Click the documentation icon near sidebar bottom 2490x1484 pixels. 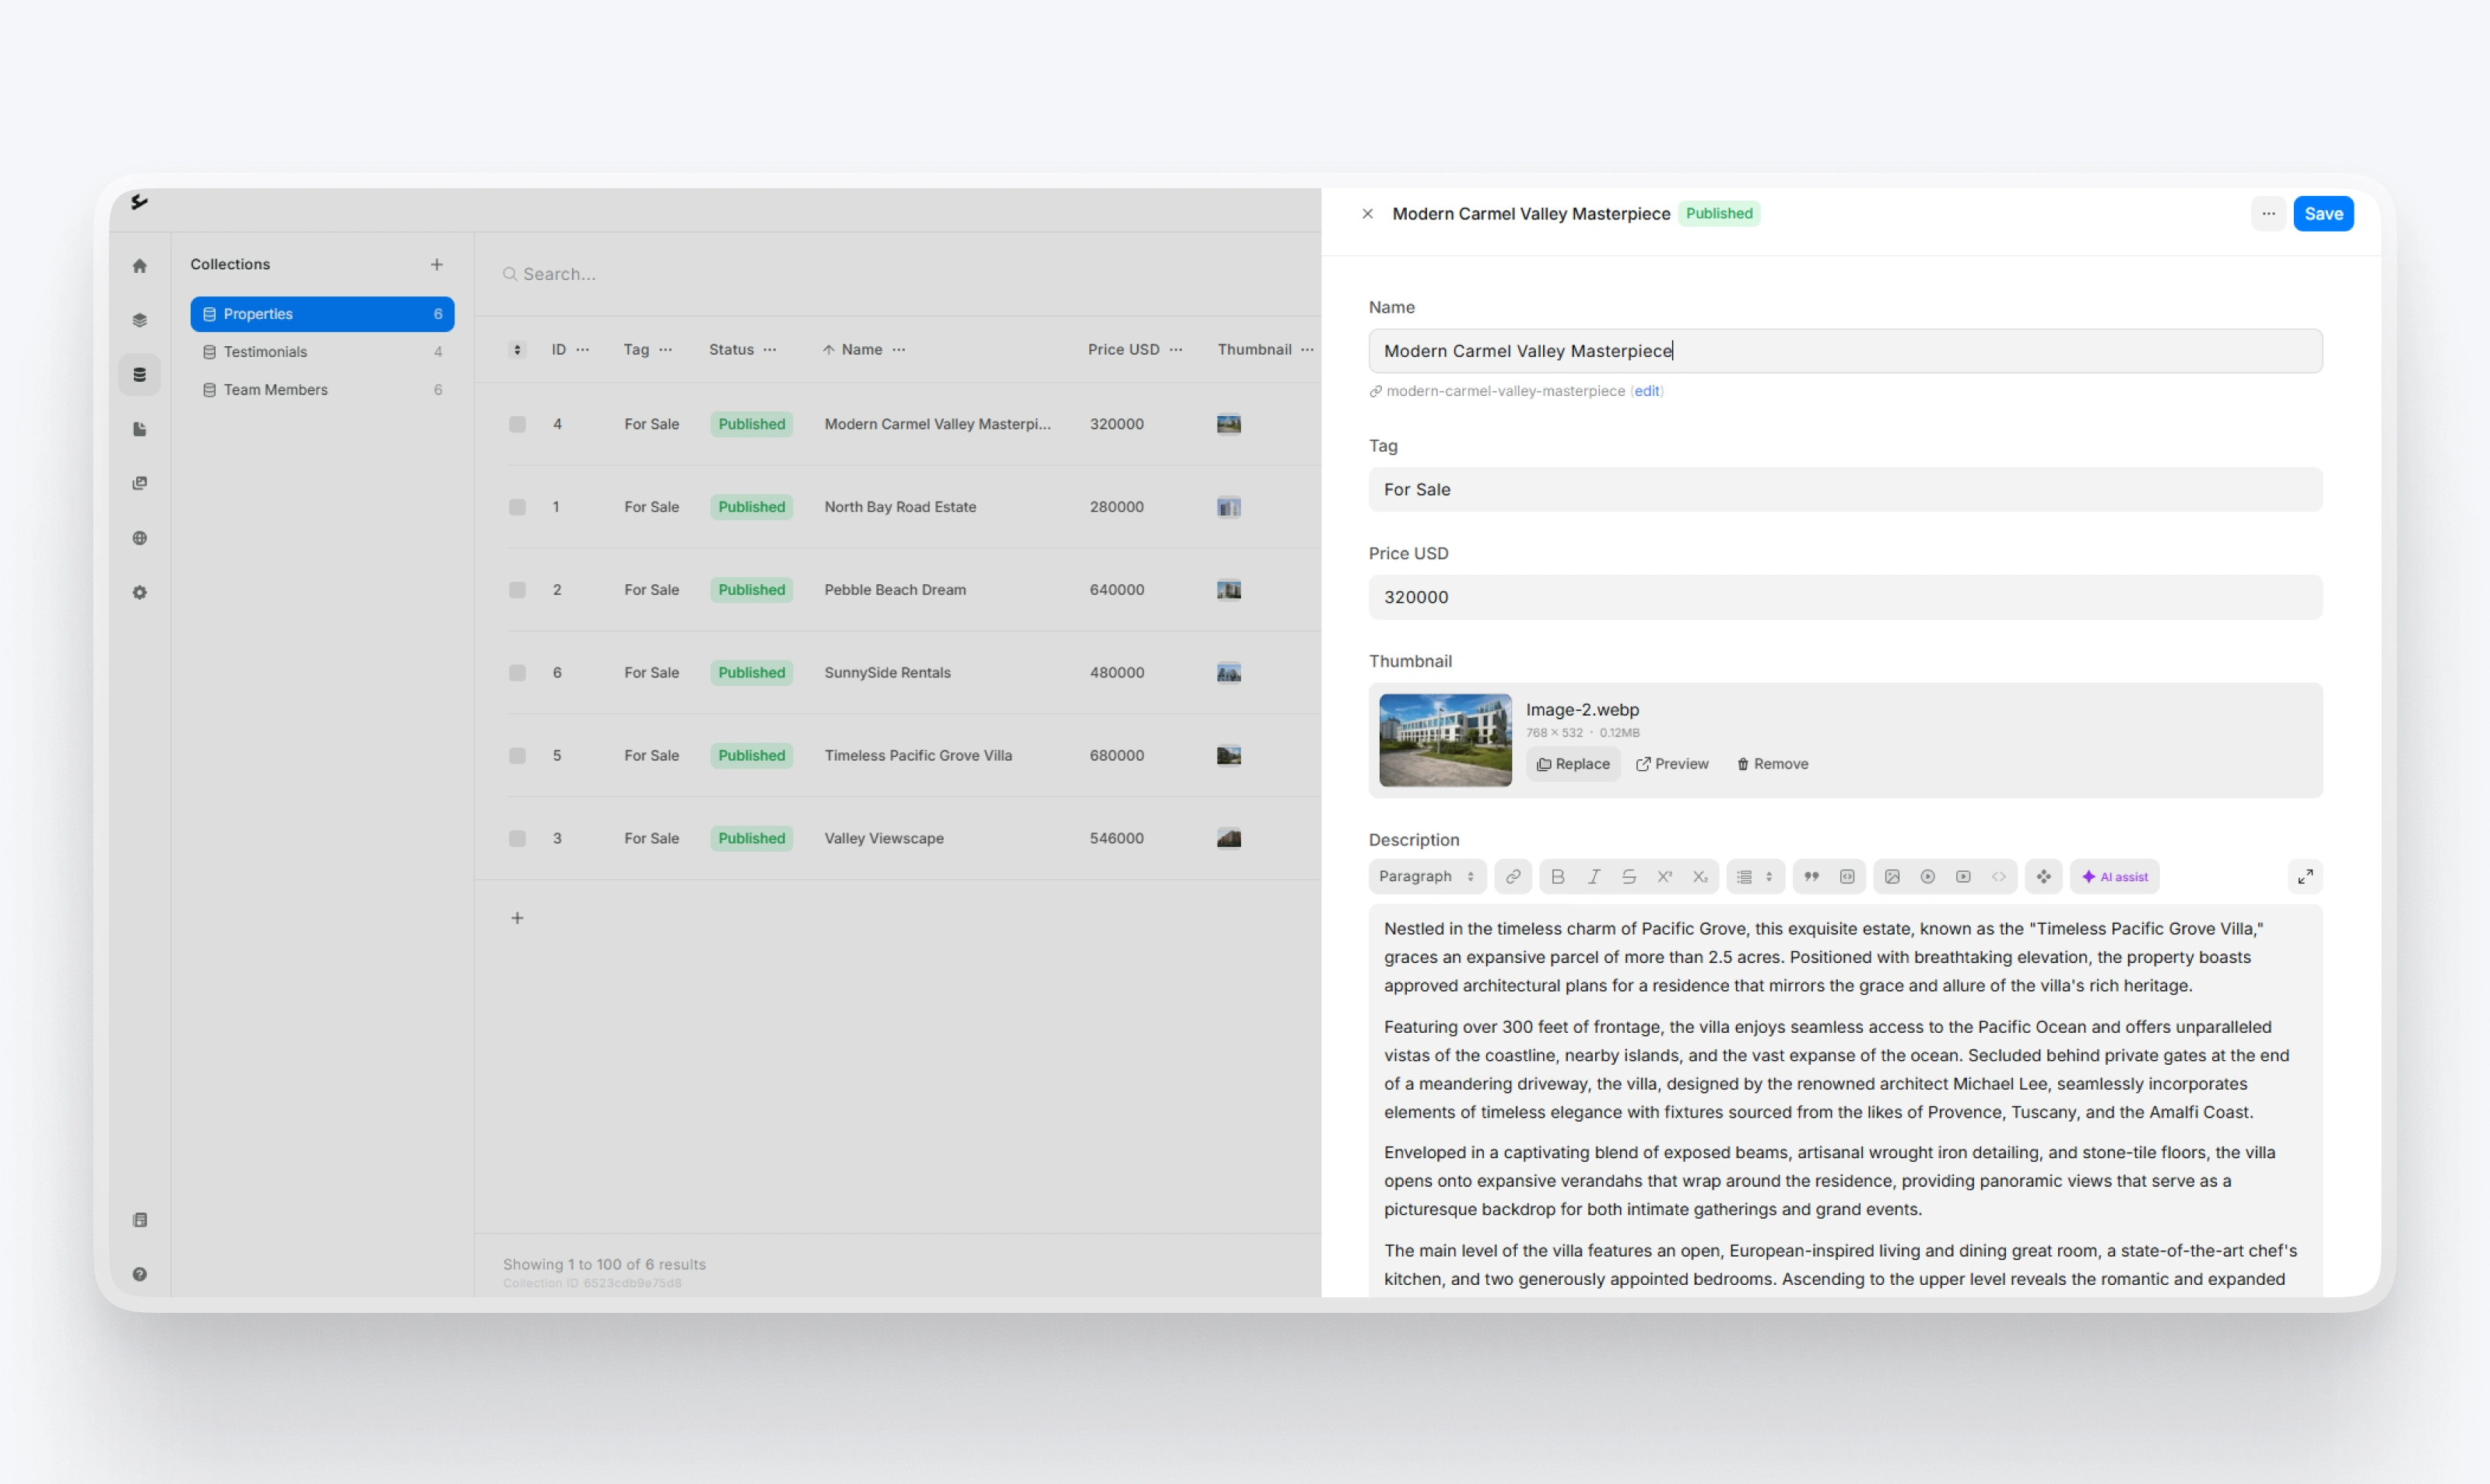pyautogui.click(x=140, y=1220)
